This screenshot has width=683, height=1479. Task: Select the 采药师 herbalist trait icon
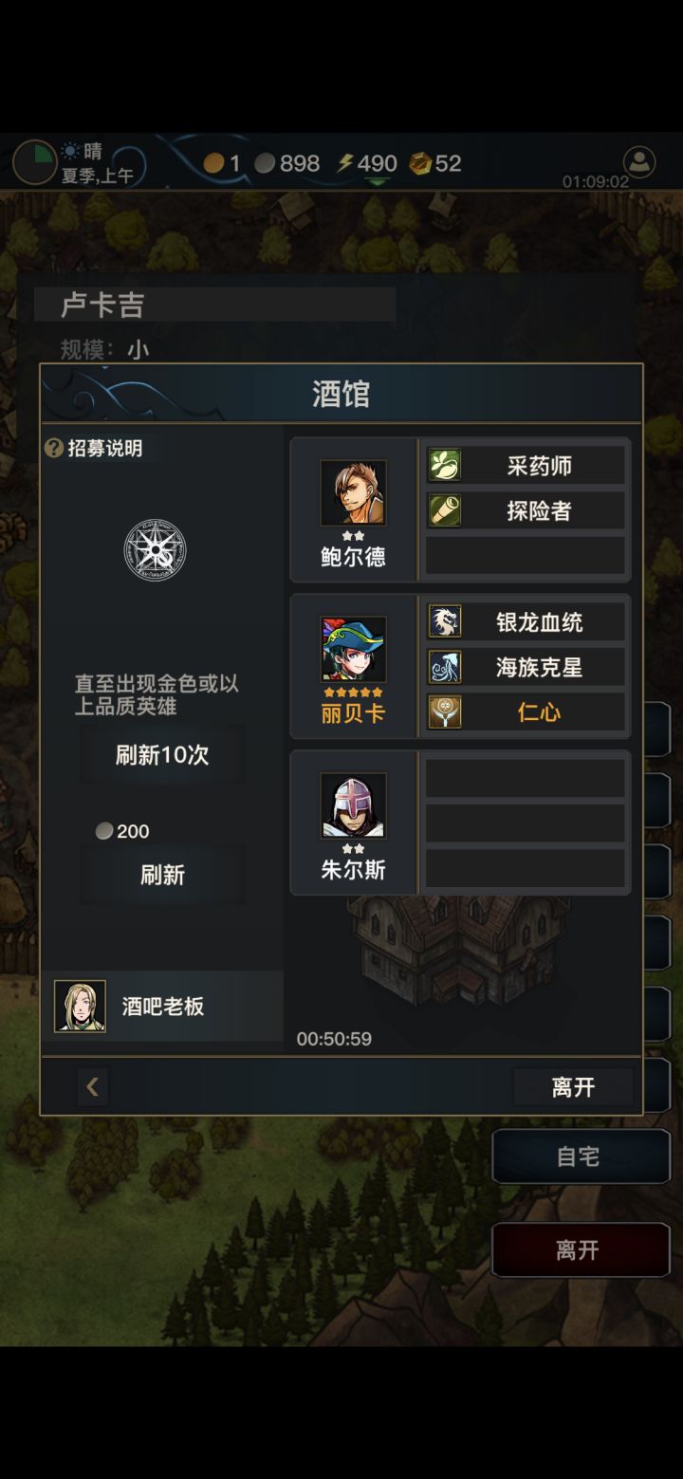click(445, 466)
